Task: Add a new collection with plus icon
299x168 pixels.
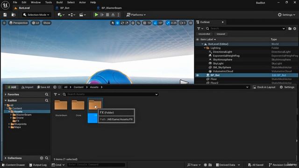Action: click(x=42, y=158)
